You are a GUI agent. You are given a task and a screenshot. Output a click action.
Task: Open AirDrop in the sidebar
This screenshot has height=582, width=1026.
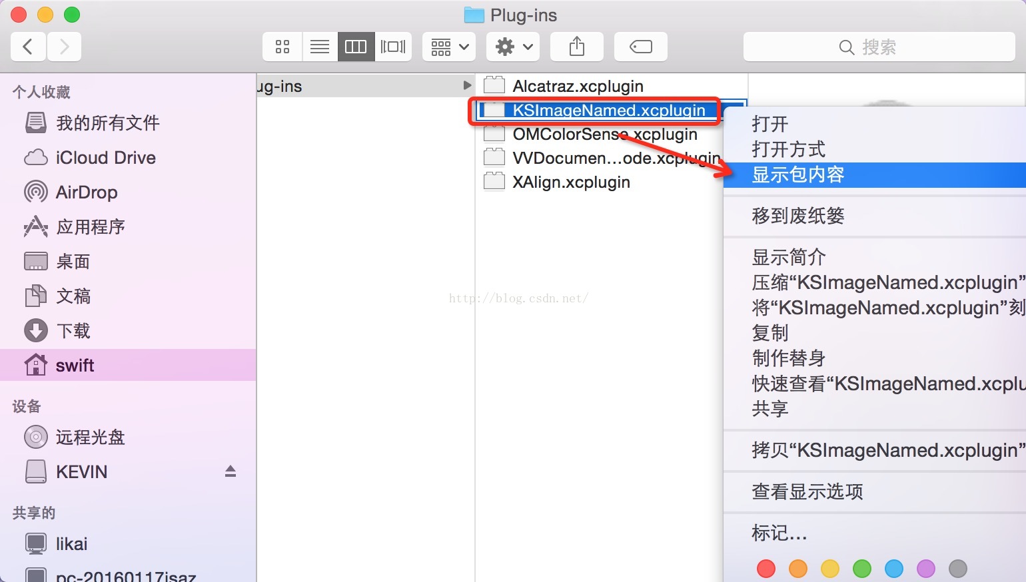[x=87, y=192]
